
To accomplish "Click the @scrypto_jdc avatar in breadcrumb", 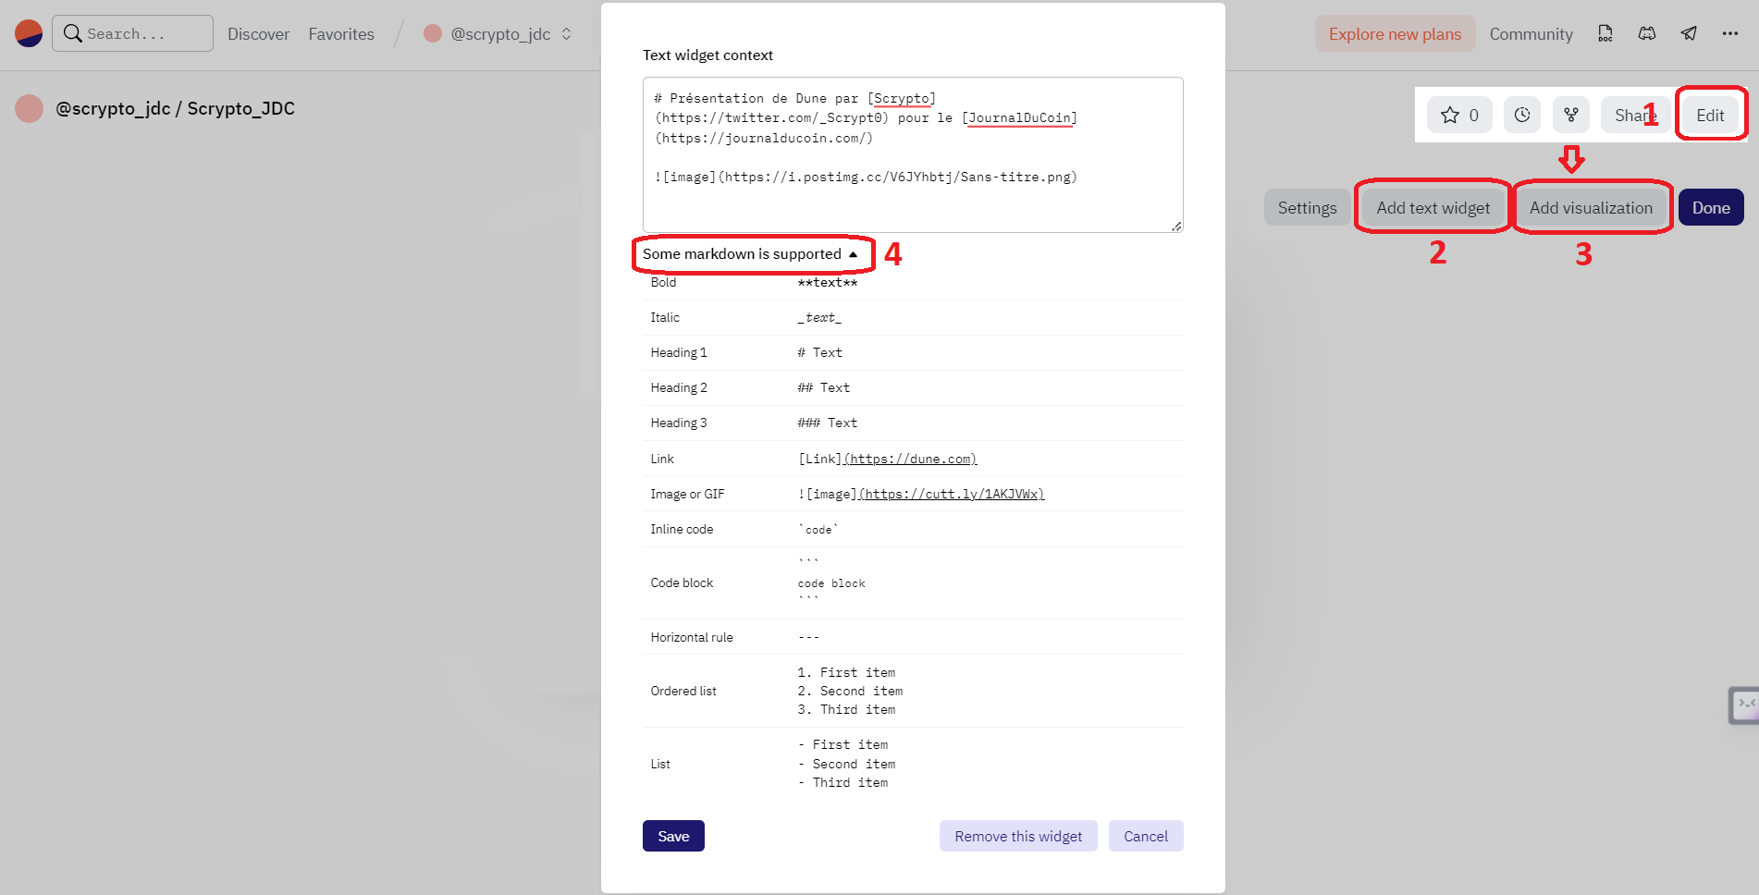I will pos(432,33).
